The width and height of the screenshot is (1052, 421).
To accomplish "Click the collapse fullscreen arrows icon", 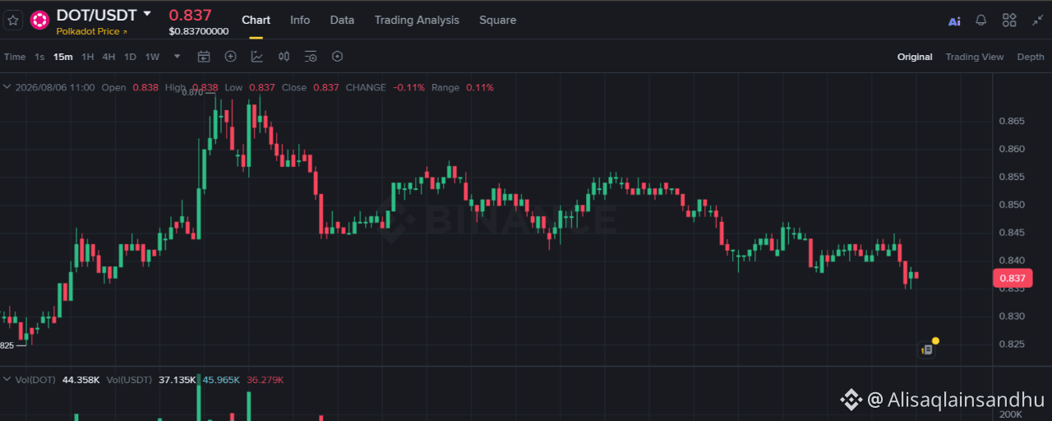I will pos(1037,21).
